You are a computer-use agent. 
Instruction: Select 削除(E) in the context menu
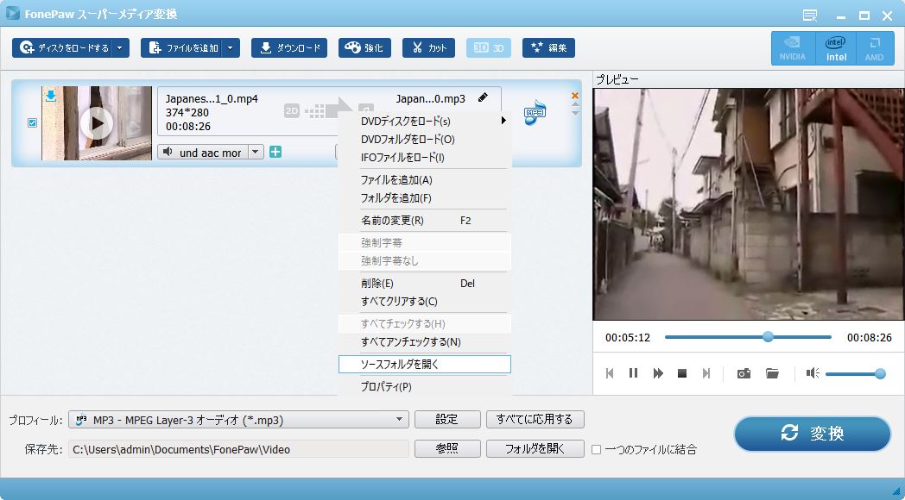[425, 284]
